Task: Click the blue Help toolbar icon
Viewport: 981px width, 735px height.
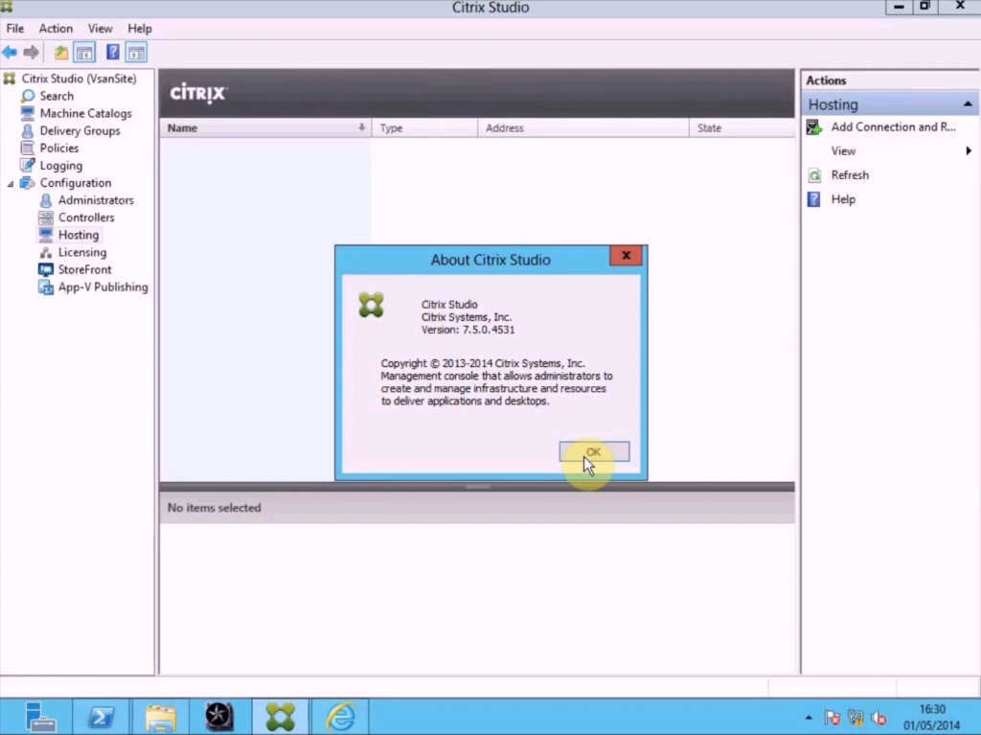Action: point(113,53)
